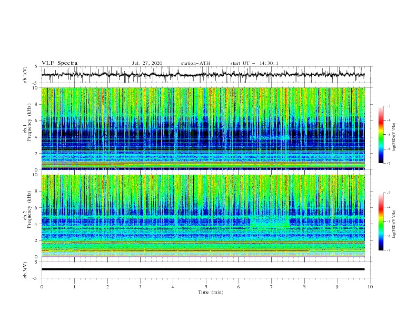This screenshot has width=417, height=322.
Task: Click the upper 'log(PSD)(V²/Hz)' colorbar label
Action: pyautogui.click(x=394, y=137)
